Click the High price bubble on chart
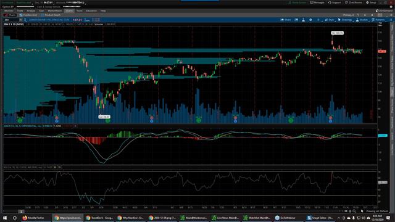 (338, 33)
